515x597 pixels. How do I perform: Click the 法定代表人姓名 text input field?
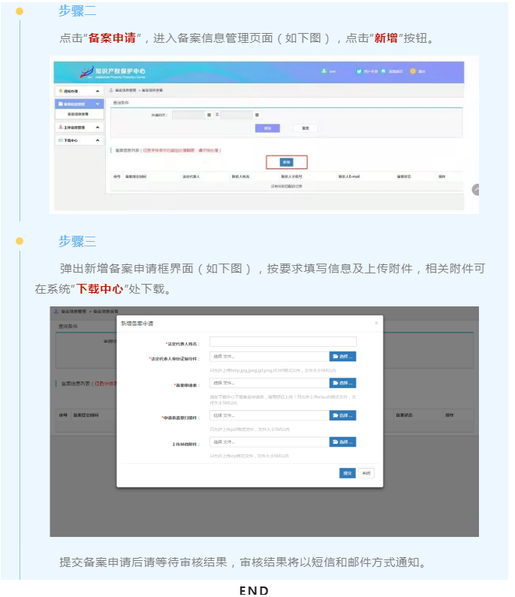click(282, 342)
